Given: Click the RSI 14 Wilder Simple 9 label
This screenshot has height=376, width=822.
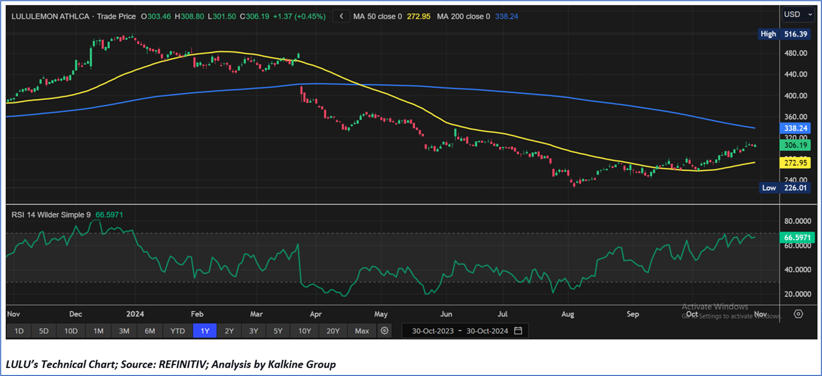Looking at the screenshot, I should pos(51,215).
